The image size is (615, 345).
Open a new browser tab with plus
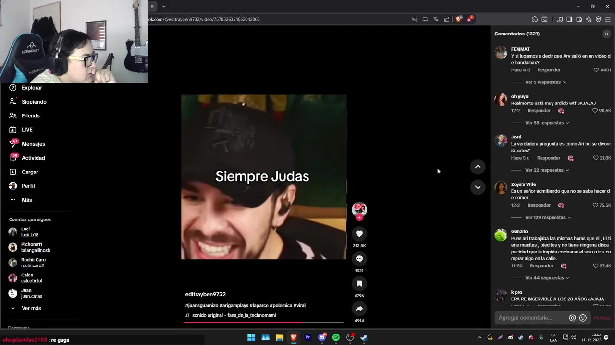(164, 6)
